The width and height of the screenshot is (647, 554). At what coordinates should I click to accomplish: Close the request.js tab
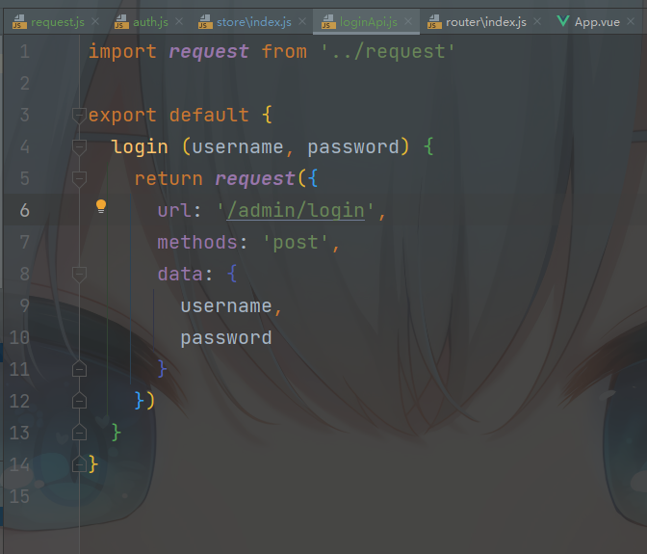[x=95, y=21]
